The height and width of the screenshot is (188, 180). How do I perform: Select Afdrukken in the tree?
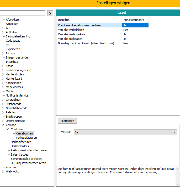[12, 20]
